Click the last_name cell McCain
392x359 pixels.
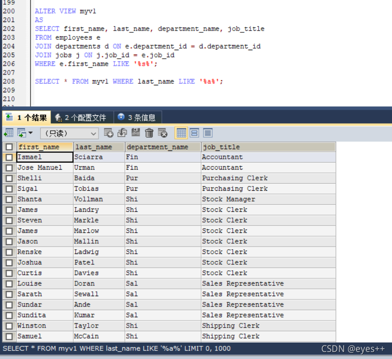(x=99, y=336)
